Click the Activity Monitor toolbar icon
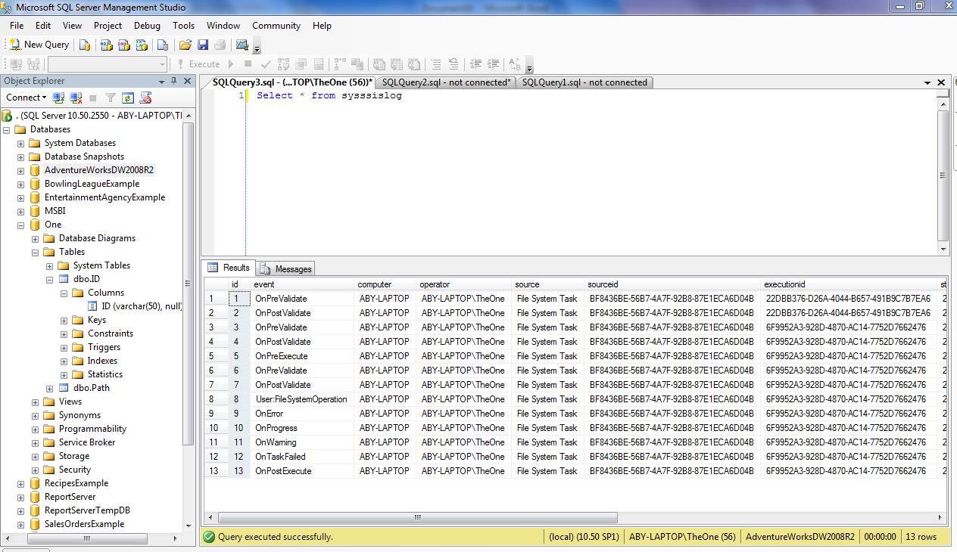 click(242, 45)
